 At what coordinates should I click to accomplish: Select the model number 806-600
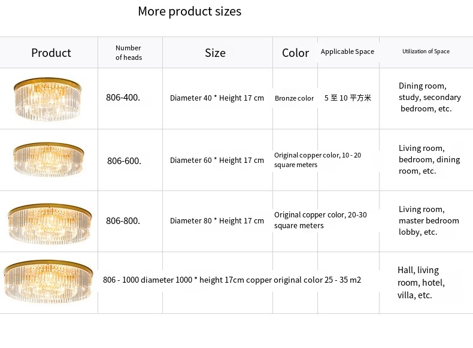click(124, 161)
